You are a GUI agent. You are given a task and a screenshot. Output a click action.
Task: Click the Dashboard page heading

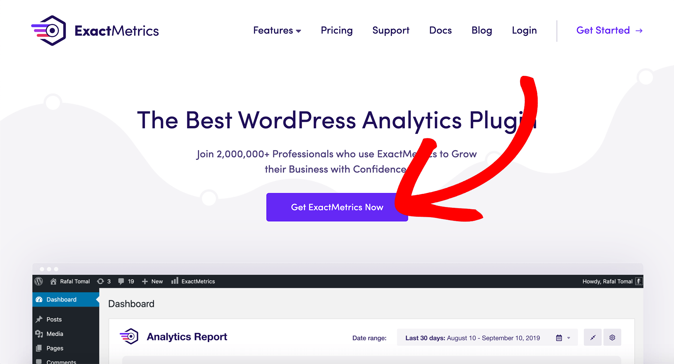coord(131,304)
